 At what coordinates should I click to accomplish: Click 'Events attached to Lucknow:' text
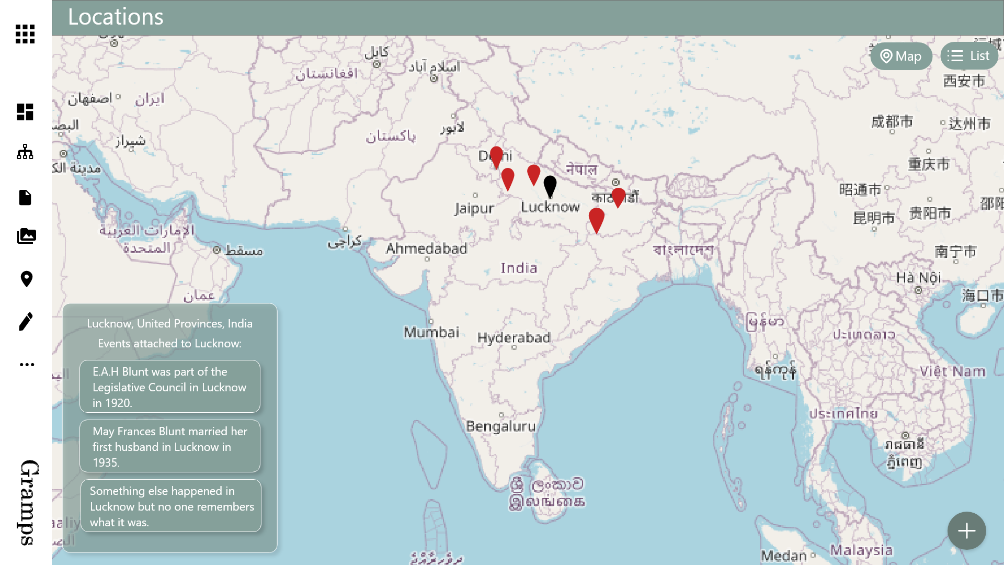(169, 343)
